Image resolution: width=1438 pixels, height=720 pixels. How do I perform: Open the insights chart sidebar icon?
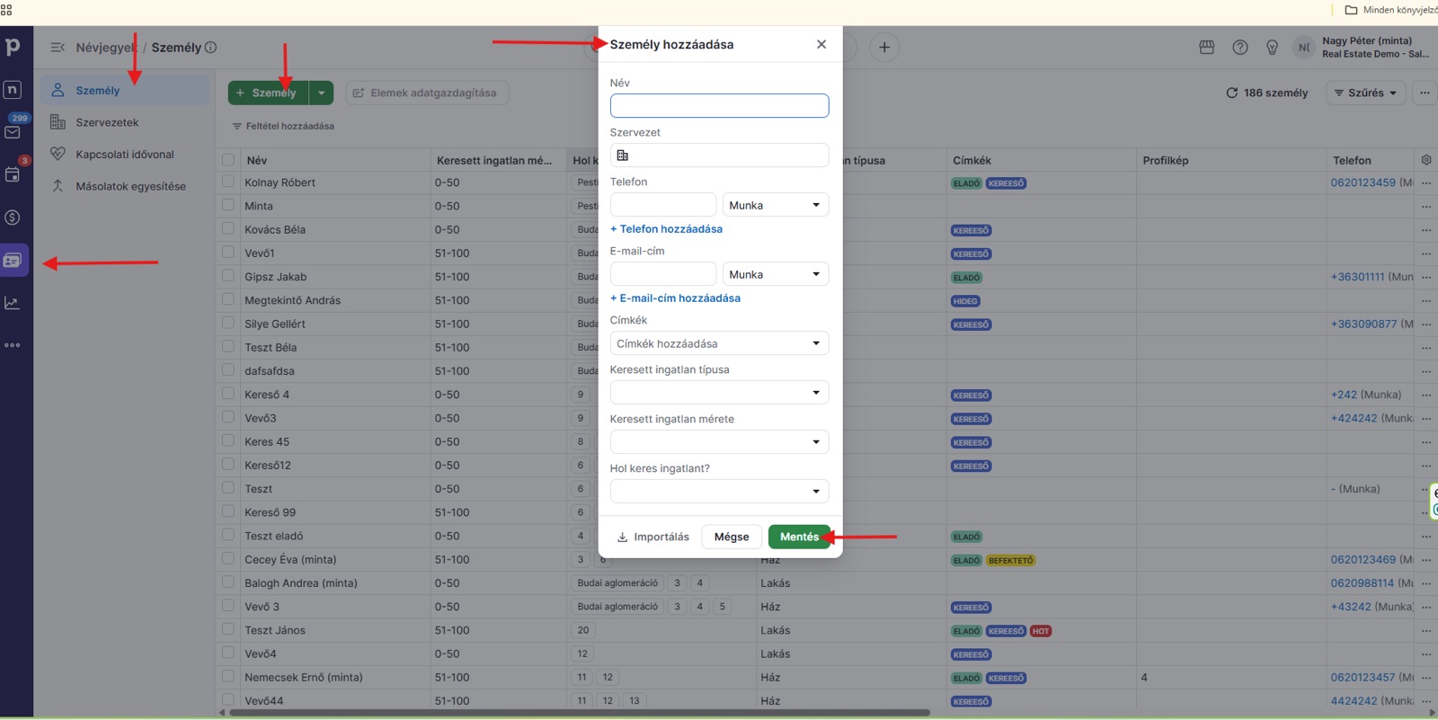(13, 303)
